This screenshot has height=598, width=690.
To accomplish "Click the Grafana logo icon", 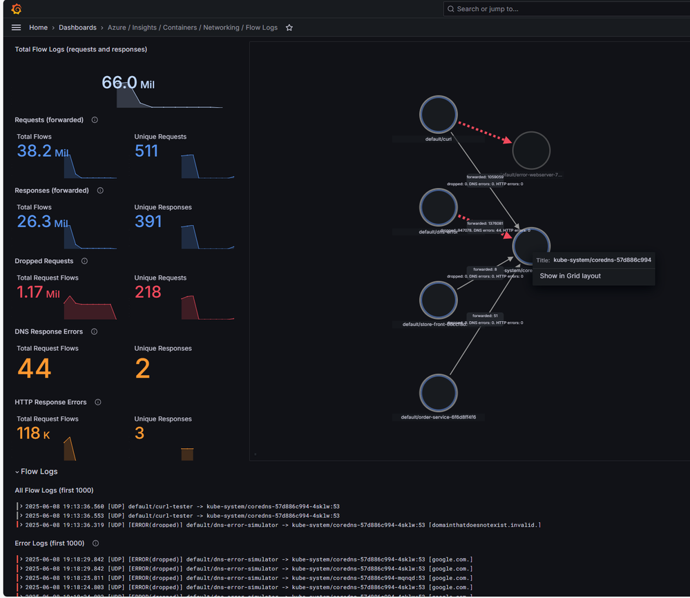I will (x=17, y=9).
